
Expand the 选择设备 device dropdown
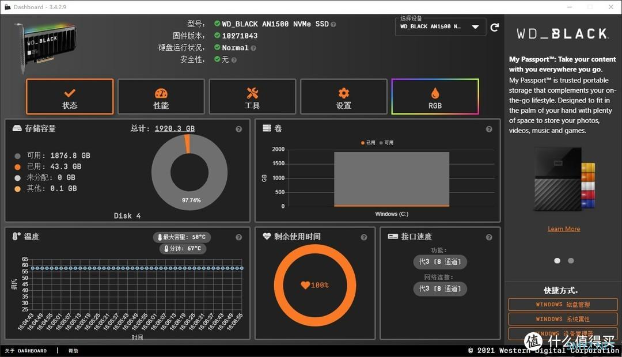441,27
